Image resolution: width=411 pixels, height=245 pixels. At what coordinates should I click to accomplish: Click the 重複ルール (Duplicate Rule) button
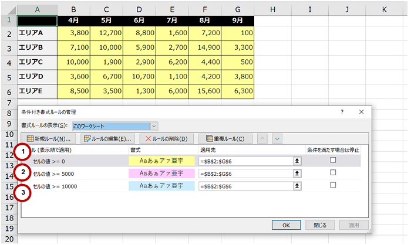click(225, 139)
